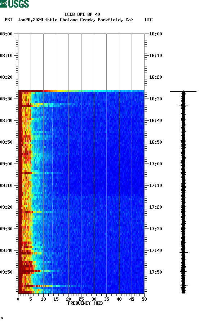Click the 15 Hz frequency tick label
This screenshot has height=322, width=199.
(x=56, y=299)
